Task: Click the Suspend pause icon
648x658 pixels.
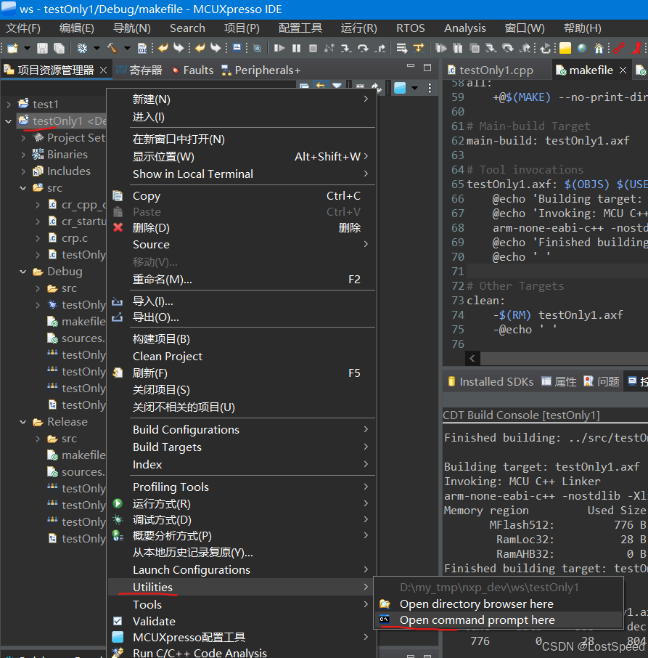Action: (x=296, y=48)
